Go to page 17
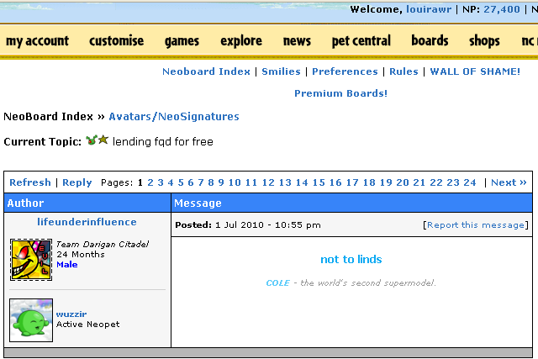This screenshot has width=538, height=359. point(352,182)
